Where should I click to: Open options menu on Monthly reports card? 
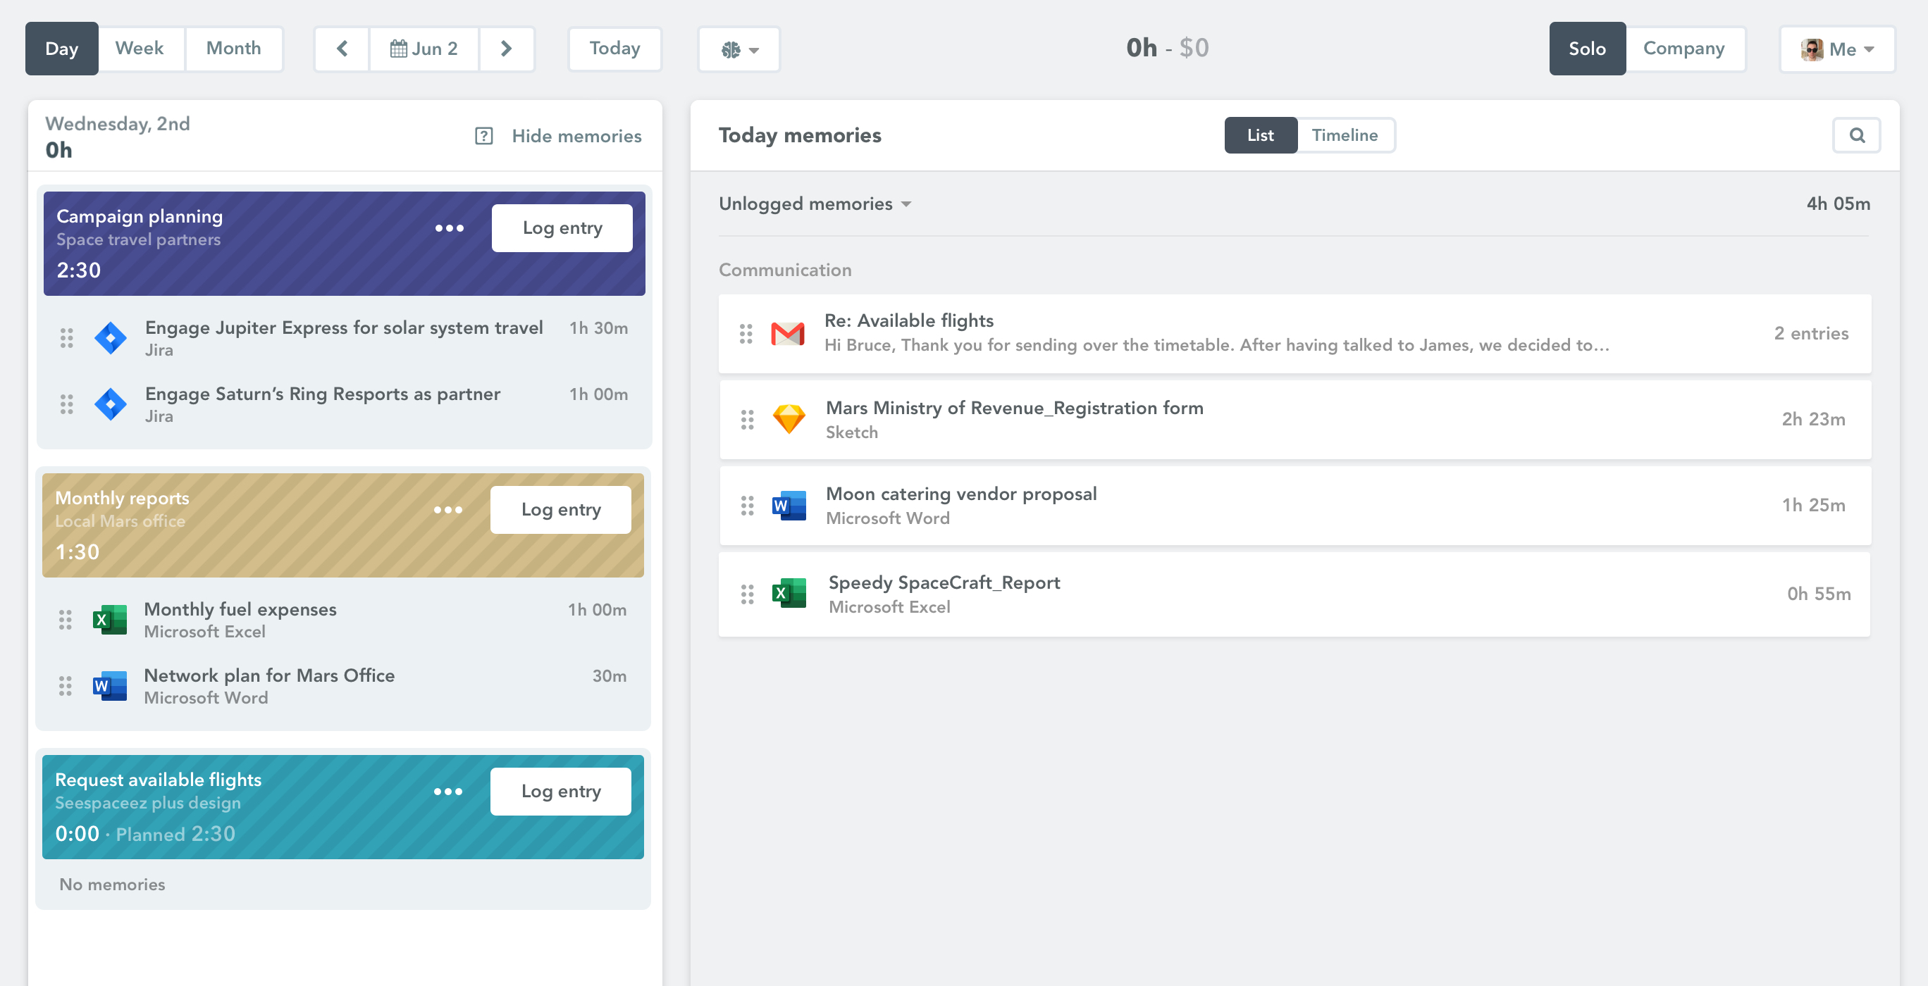click(x=447, y=509)
